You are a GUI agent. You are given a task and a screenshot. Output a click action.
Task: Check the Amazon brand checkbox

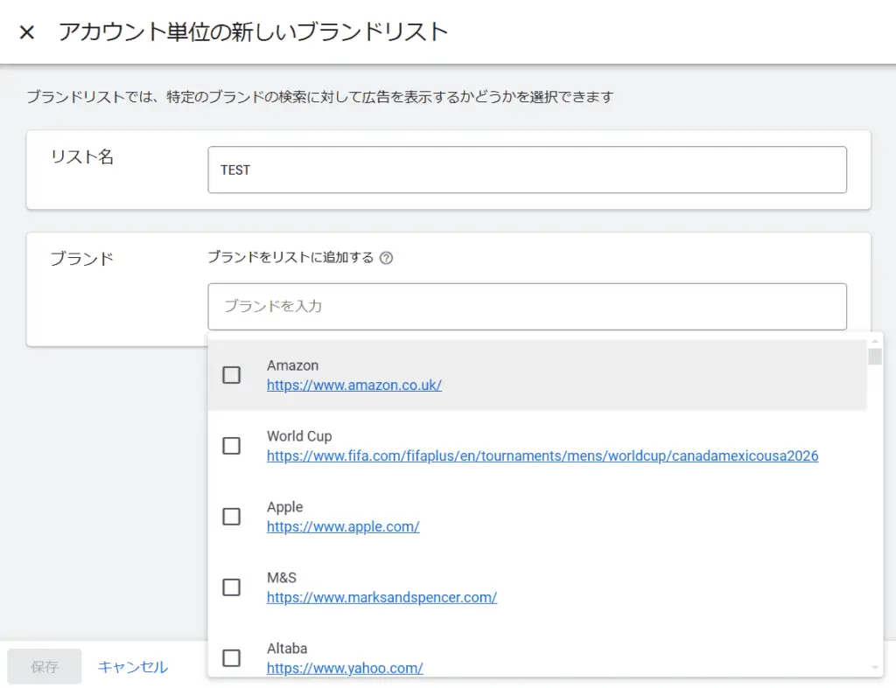pyautogui.click(x=231, y=375)
